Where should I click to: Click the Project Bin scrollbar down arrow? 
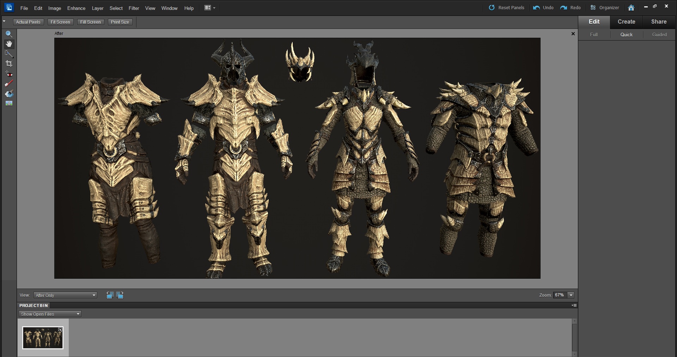(x=574, y=354)
